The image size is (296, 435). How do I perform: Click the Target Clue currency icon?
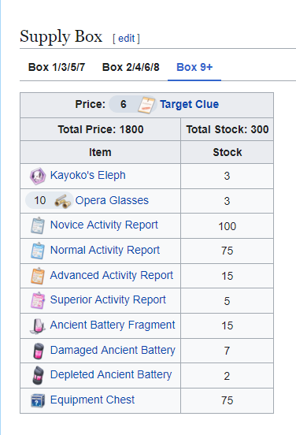click(x=146, y=105)
